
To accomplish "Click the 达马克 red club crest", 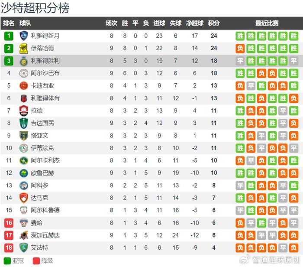I will click(x=23, y=199).
